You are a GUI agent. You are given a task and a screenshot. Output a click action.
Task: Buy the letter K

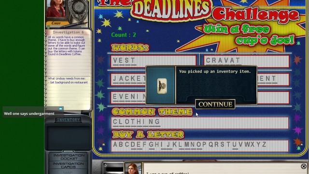coord(175,145)
